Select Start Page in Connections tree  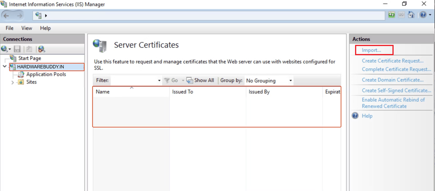point(30,58)
